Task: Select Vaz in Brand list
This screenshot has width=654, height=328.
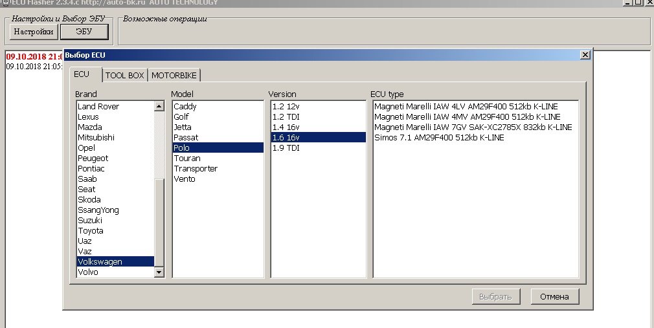Action: (x=115, y=251)
